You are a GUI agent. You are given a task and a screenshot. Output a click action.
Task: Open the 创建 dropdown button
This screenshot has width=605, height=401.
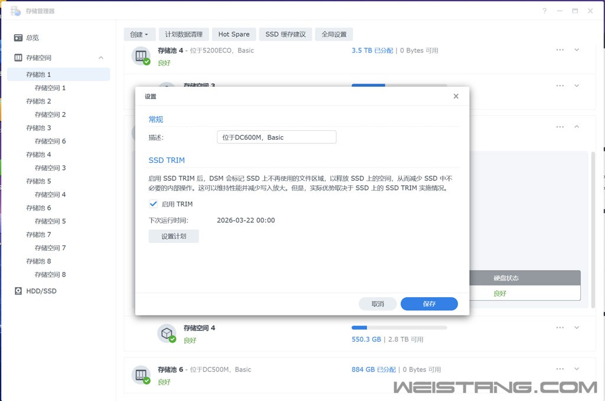(x=140, y=34)
